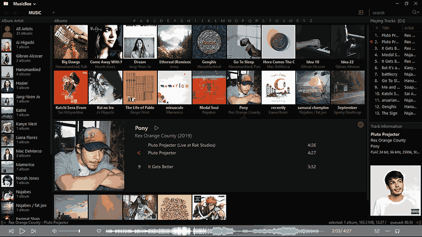
Task: Click the status bar right panel arrow icon
Action: coord(418,222)
